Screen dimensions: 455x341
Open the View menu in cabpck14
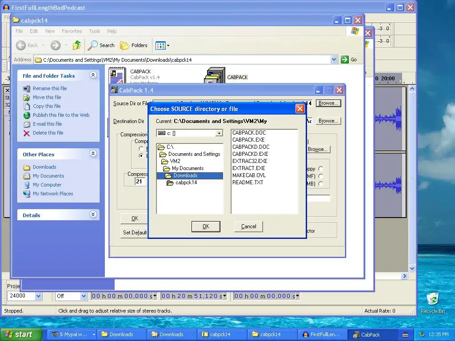[50, 31]
